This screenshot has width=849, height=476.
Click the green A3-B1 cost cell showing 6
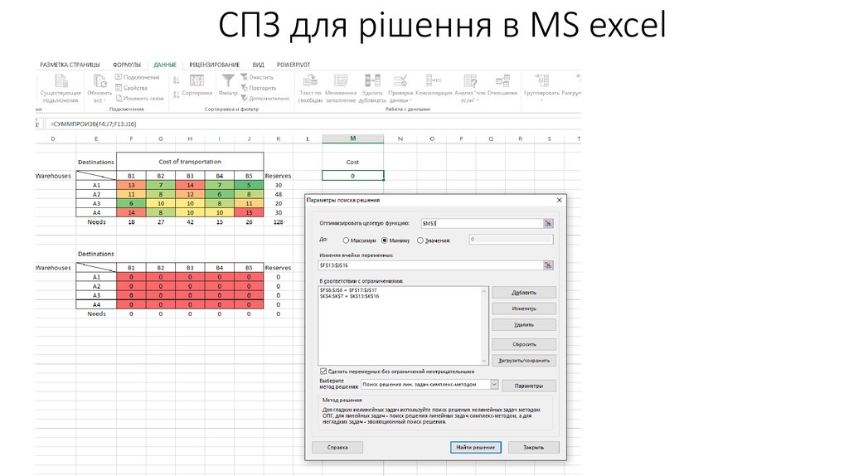click(x=131, y=204)
